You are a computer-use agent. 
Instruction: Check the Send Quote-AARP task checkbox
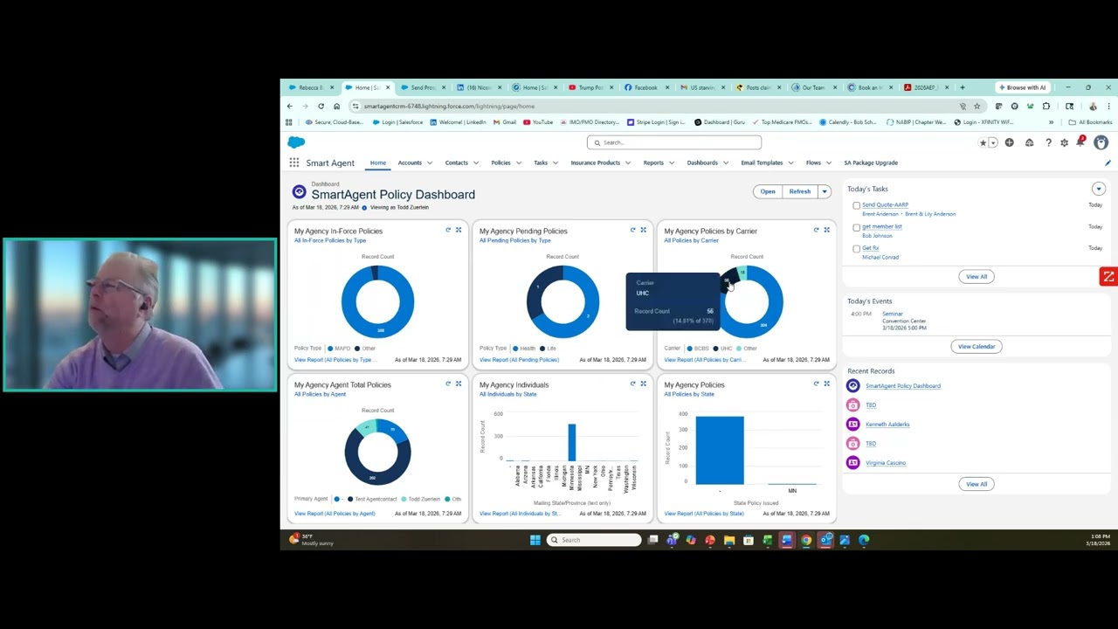[856, 205]
